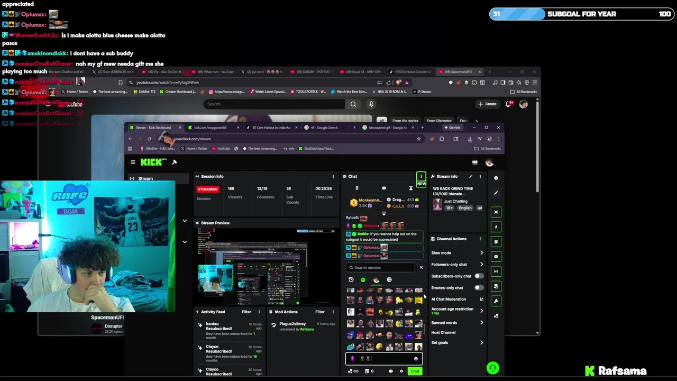Click the hourglass icon in chat toolbar

point(411,188)
